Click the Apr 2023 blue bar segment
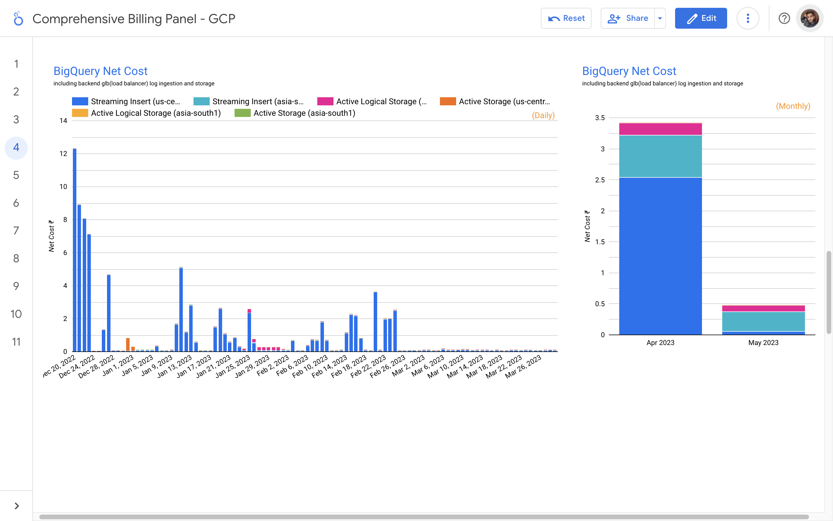The height and width of the screenshot is (521, 833). (x=660, y=256)
